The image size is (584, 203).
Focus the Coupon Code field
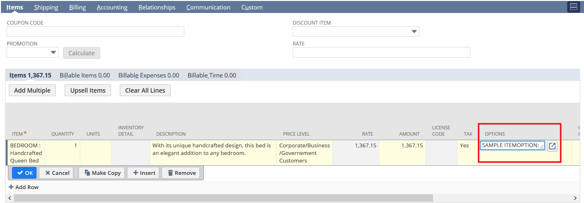pyautogui.click(x=95, y=31)
